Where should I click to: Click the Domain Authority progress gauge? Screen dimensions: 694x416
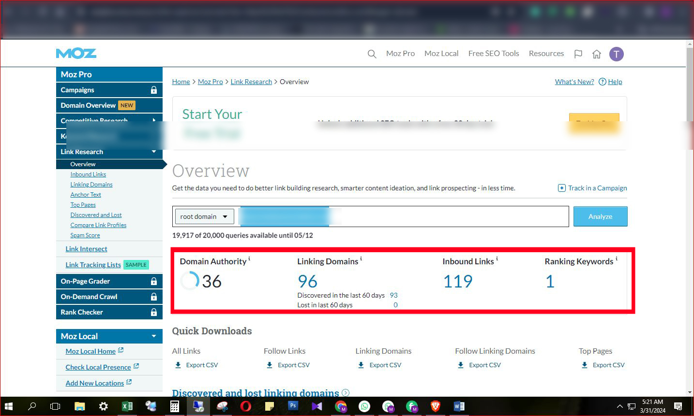[x=189, y=280]
